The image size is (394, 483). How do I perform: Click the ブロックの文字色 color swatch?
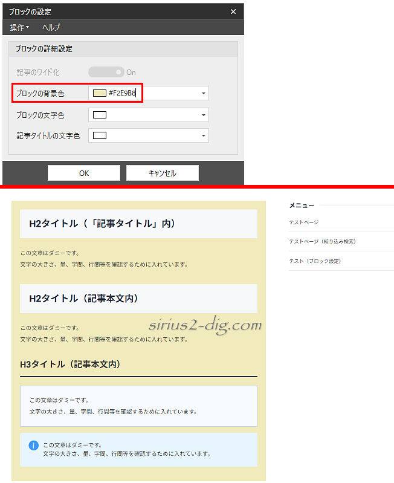(100, 115)
